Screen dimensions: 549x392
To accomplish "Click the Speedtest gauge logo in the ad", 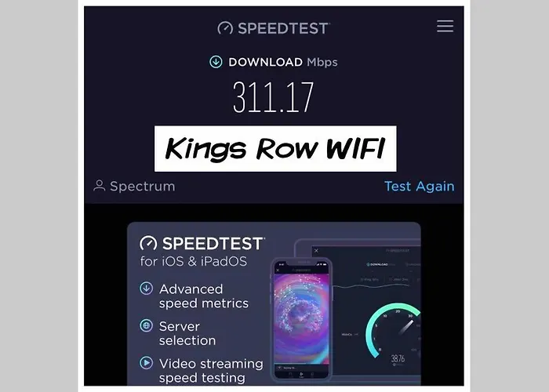I will click(148, 243).
